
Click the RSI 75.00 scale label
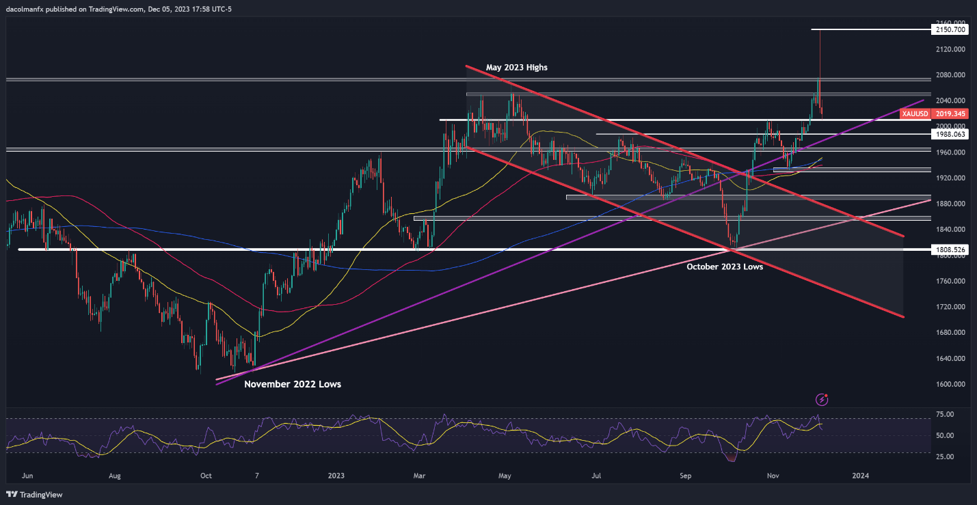pyautogui.click(x=946, y=414)
